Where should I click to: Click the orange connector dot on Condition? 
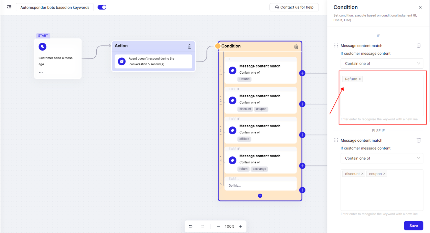[218, 46]
